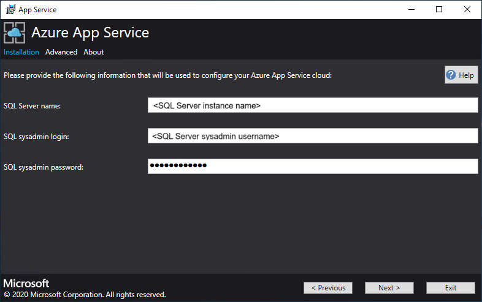
Task: Click into the SQL sysadmin login box
Action: click(x=313, y=136)
